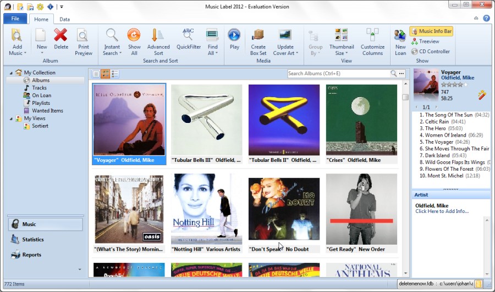495x292 pixels.
Task: Play the selected album
Action: (234, 40)
